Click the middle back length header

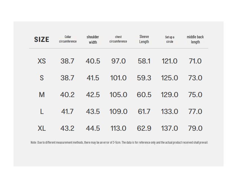195,39
